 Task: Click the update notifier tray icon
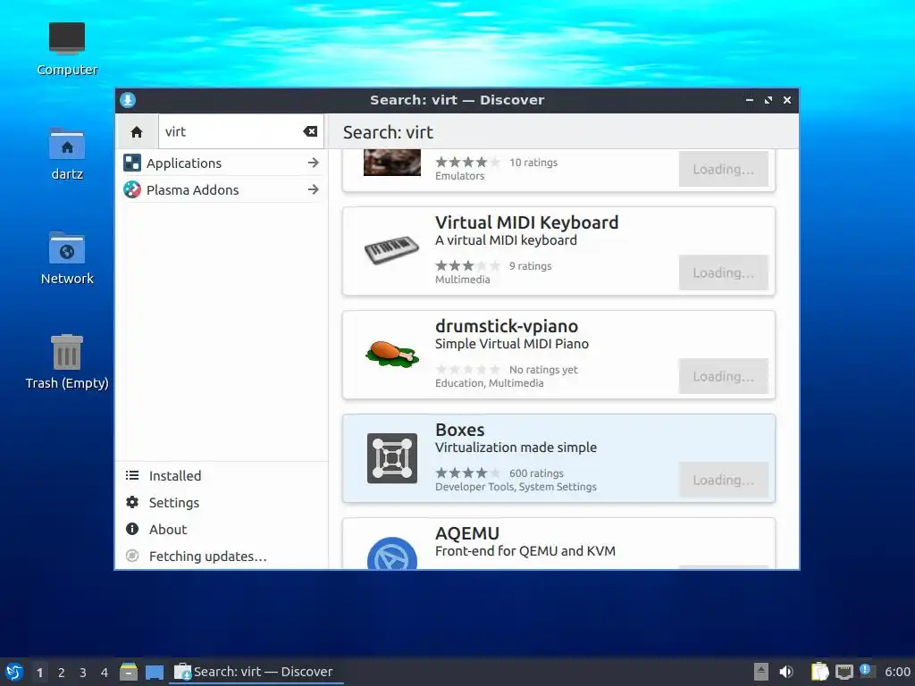click(867, 671)
